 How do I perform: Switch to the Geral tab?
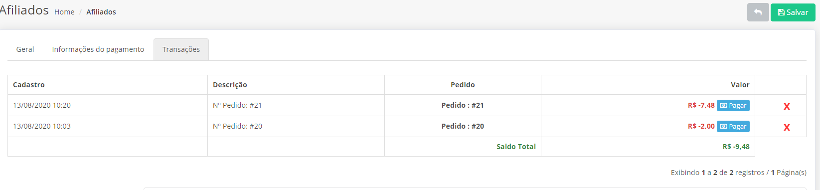pos(25,49)
